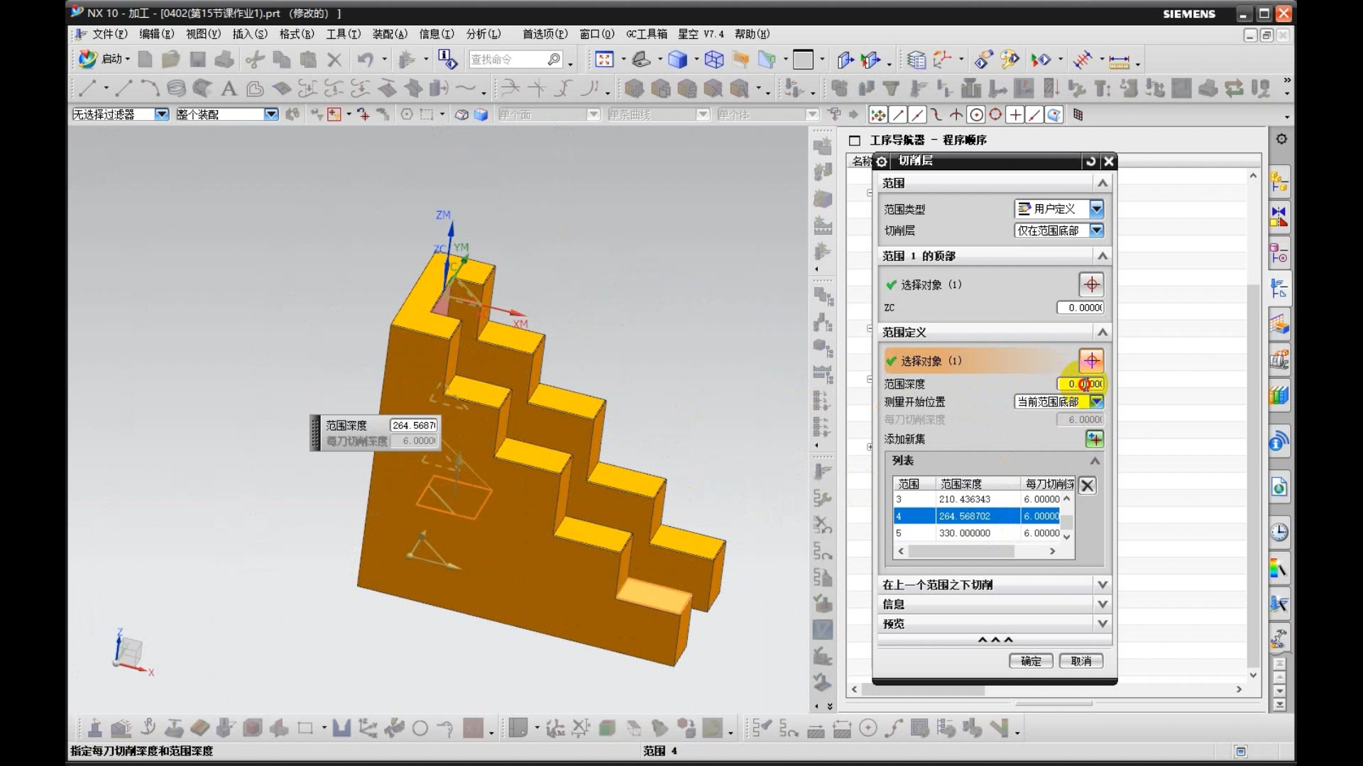Viewport: 1363px width, 766px height.
Task: Toggle the Operation Navigator checkbox square
Action: pos(855,140)
